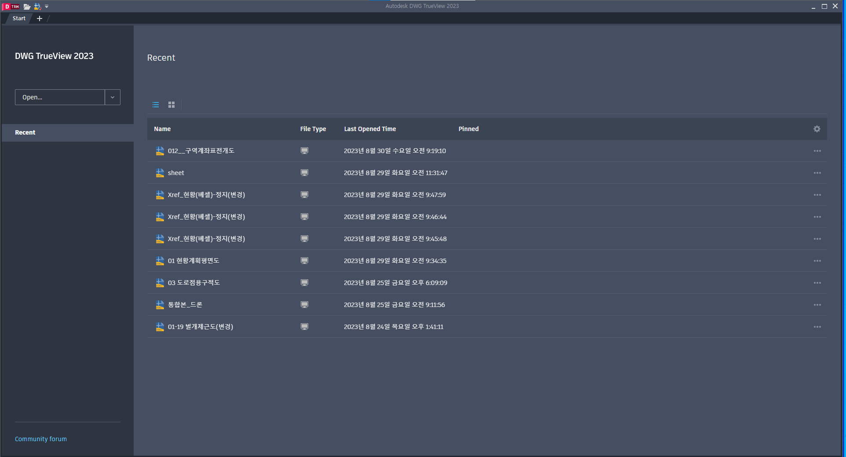Click local file type icon for sheet row
This screenshot has width=846, height=457.
[304, 173]
